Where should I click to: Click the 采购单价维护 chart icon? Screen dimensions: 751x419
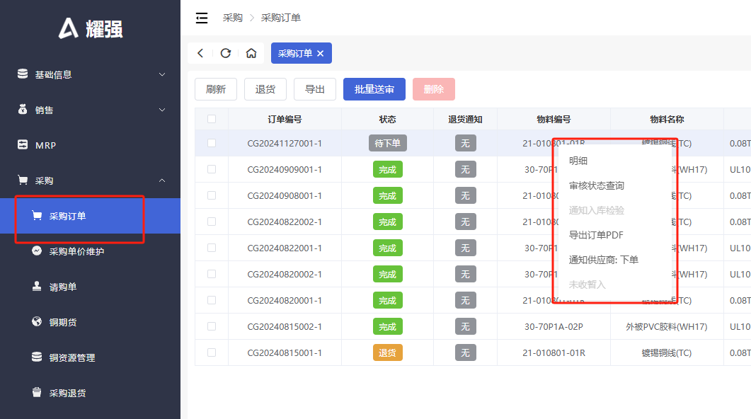click(37, 251)
